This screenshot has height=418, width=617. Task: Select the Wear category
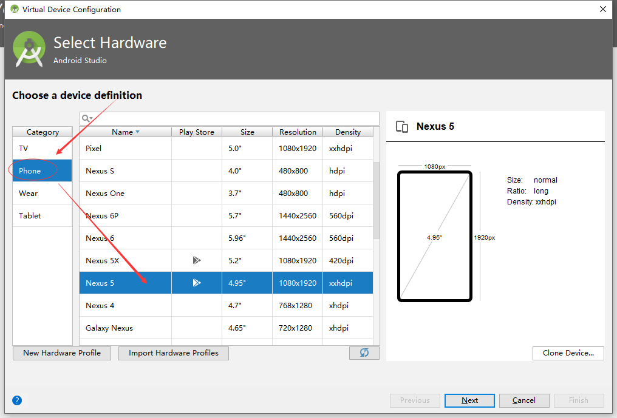42,193
